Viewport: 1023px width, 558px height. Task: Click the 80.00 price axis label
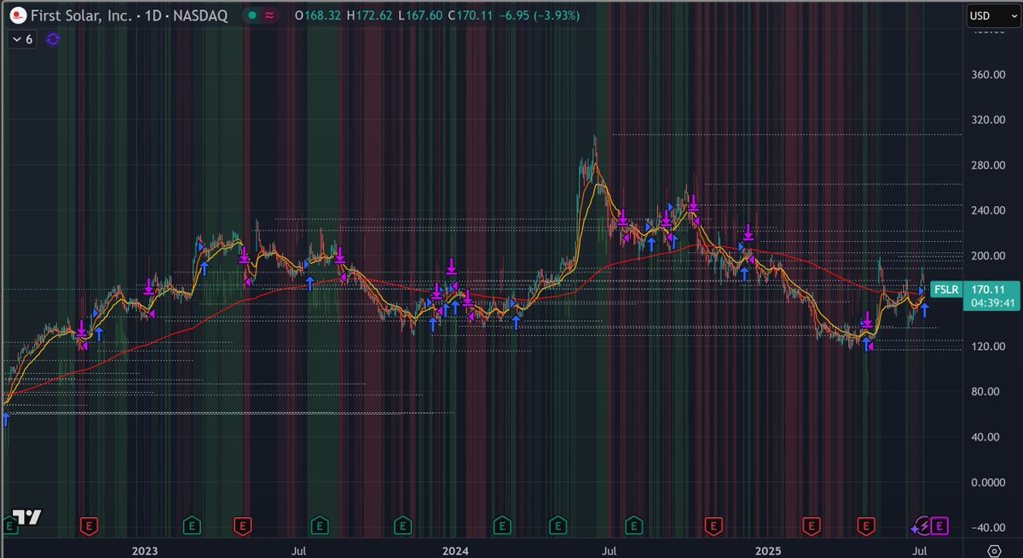[x=985, y=392]
